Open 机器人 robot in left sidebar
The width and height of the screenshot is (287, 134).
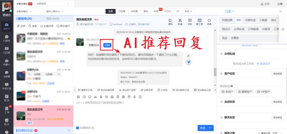[x=6, y=62]
